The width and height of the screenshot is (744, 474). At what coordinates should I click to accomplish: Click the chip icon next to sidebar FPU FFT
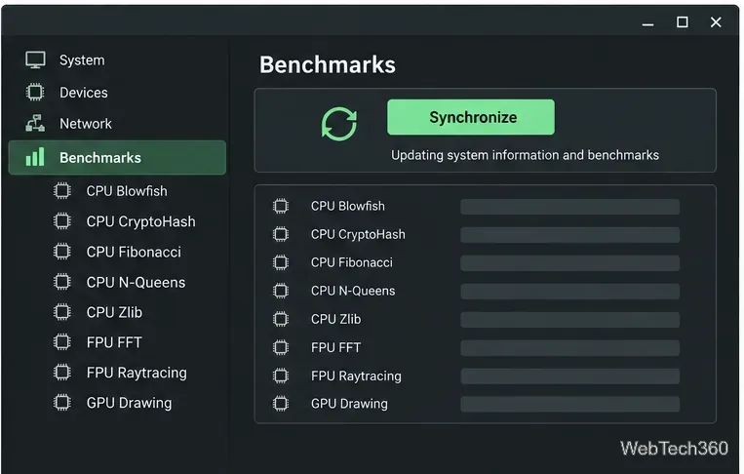pos(62,342)
